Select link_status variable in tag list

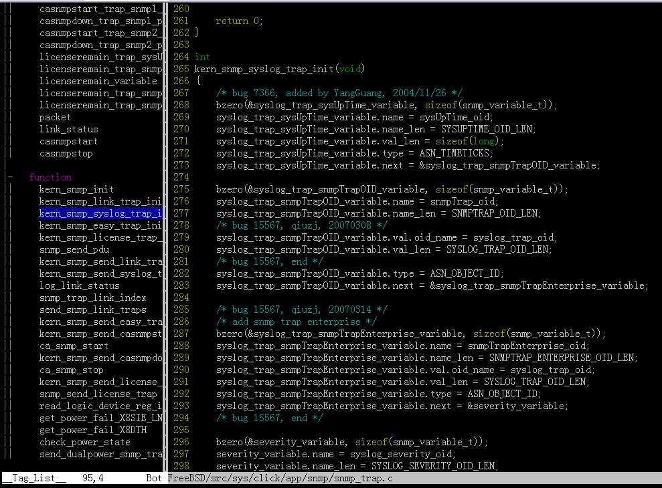(68, 129)
